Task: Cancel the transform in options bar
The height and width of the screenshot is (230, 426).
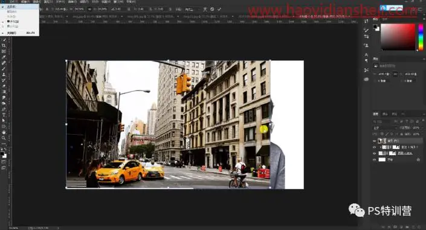Action: tap(212, 9)
